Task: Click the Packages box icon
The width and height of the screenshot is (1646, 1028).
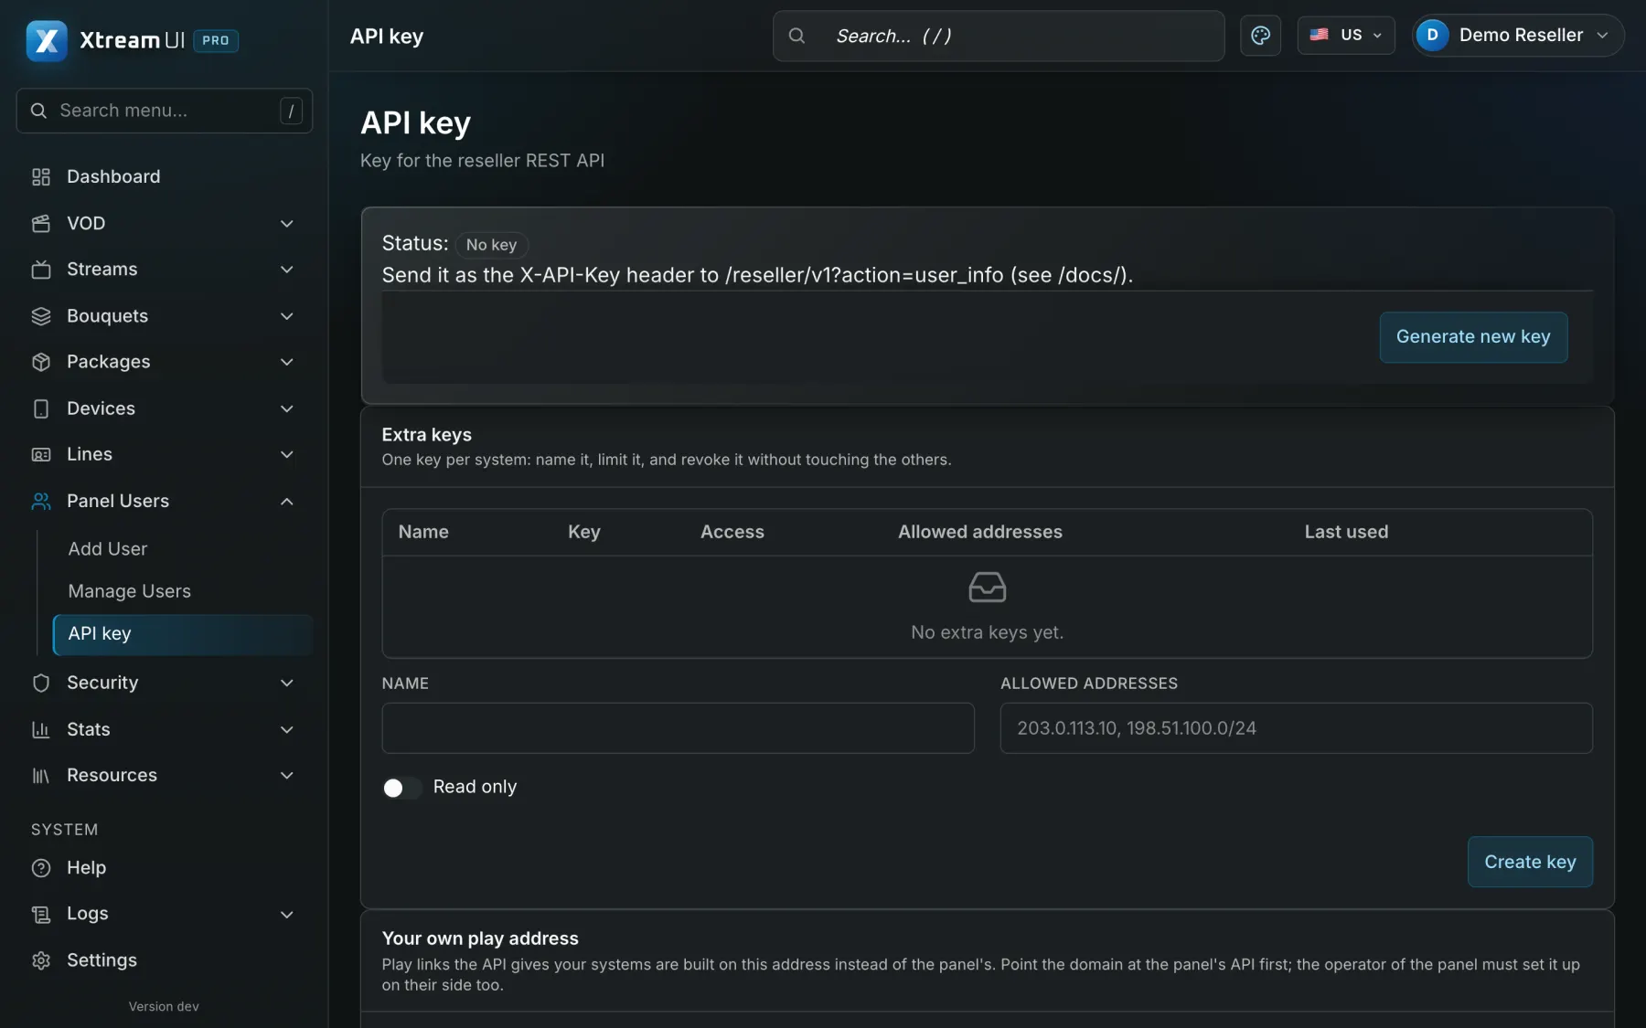Action: [41, 362]
